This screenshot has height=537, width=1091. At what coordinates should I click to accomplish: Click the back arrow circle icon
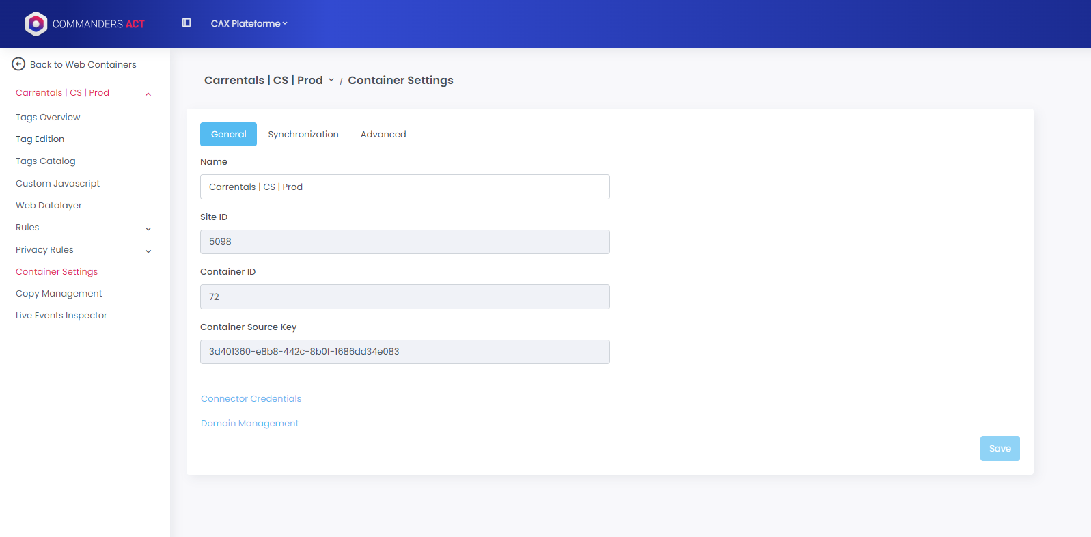(x=18, y=64)
